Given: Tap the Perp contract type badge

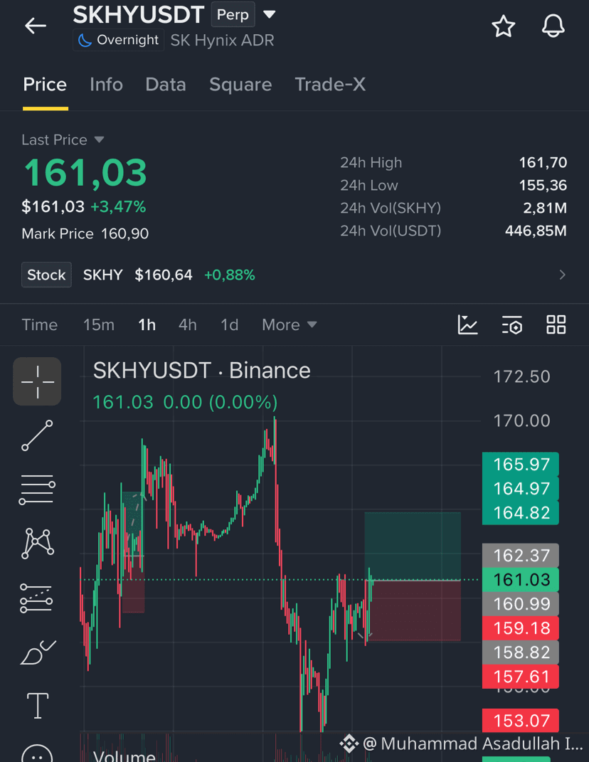Looking at the screenshot, I should coord(233,14).
